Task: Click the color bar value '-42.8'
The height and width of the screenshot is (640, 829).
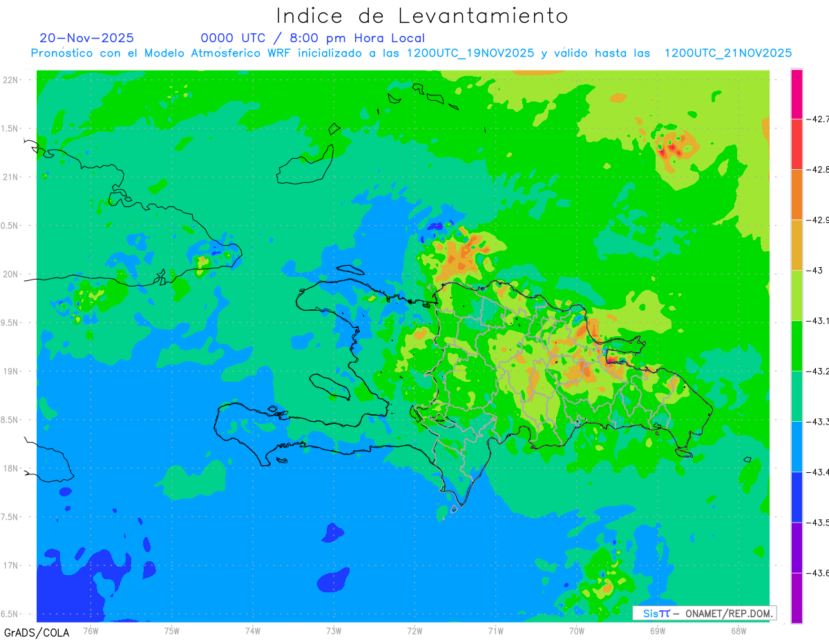Action: tap(817, 170)
